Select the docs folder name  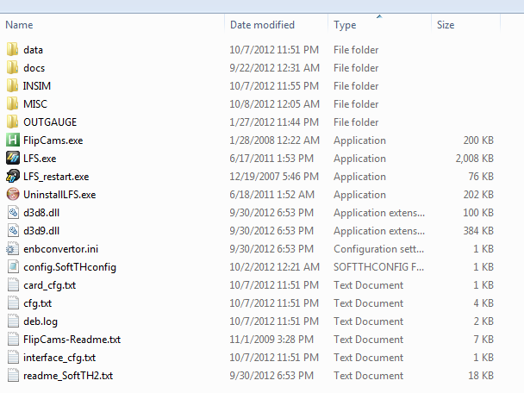click(x=34, y=68)
